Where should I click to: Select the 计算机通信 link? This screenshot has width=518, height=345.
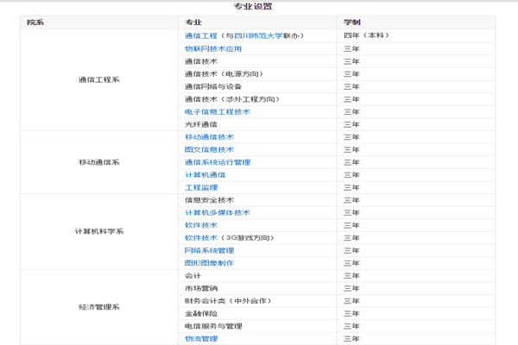pos(205,175)
